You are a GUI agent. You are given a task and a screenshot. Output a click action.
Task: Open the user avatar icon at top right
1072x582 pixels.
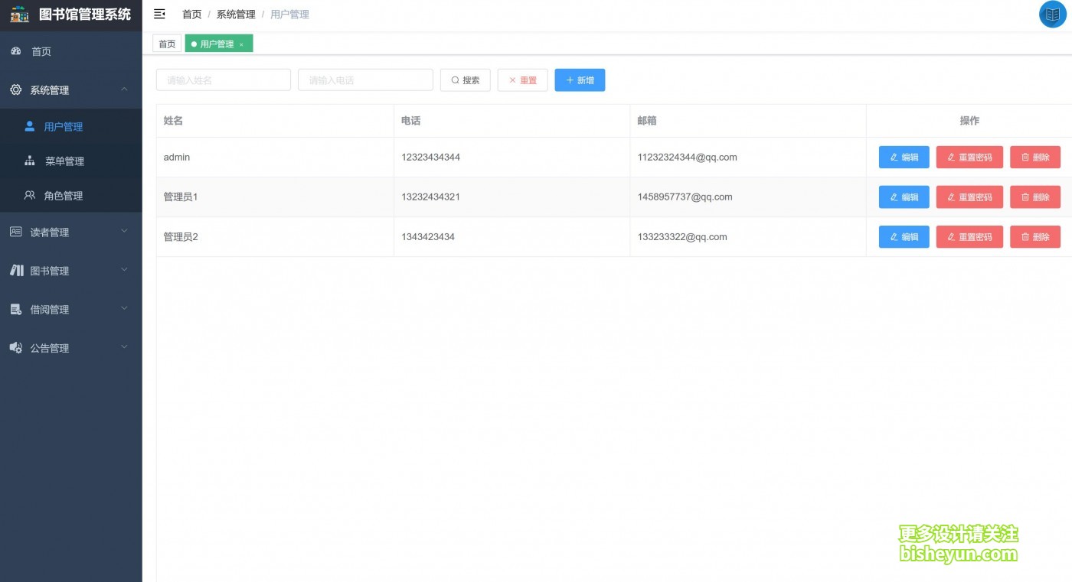[1052, 14]
